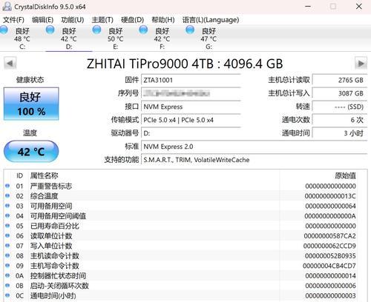Click the interface field NVM Express
Screen dimensions: 371x302
(x=191, y=107)
